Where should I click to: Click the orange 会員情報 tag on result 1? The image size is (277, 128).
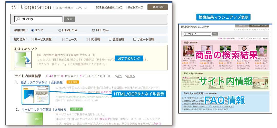(x=73, y=82)
